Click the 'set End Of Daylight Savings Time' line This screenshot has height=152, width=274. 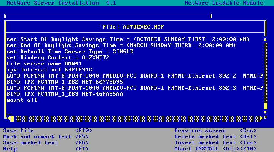[x=121, y=45]
